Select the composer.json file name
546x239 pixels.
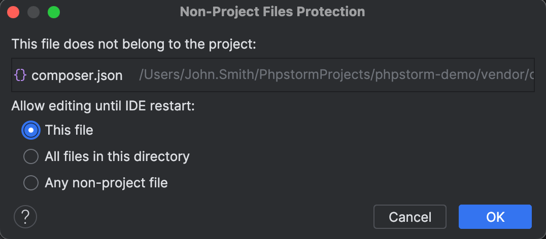tap(77, 76)
